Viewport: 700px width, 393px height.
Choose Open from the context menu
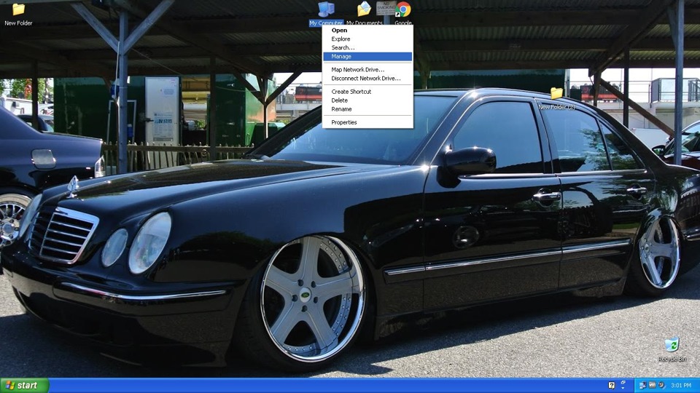click(340, 31)
